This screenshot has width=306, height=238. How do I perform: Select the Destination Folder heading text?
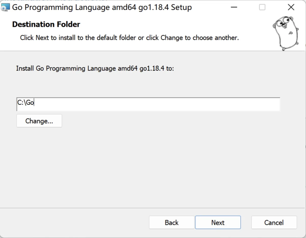point(46,24)
